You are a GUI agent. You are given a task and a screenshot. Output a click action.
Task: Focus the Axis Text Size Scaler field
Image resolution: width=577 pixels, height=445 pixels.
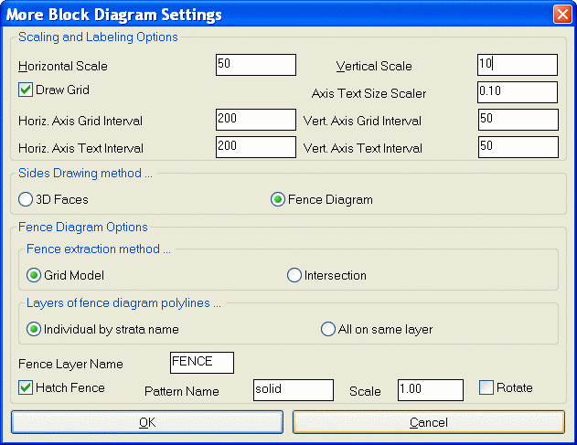pyautogui.click(x=518, y=92)
